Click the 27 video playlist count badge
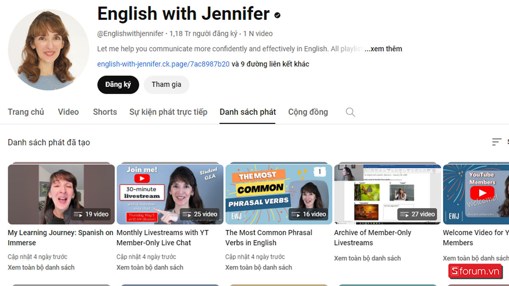Screen dimensions: 509x286 [x=417, y=214]
